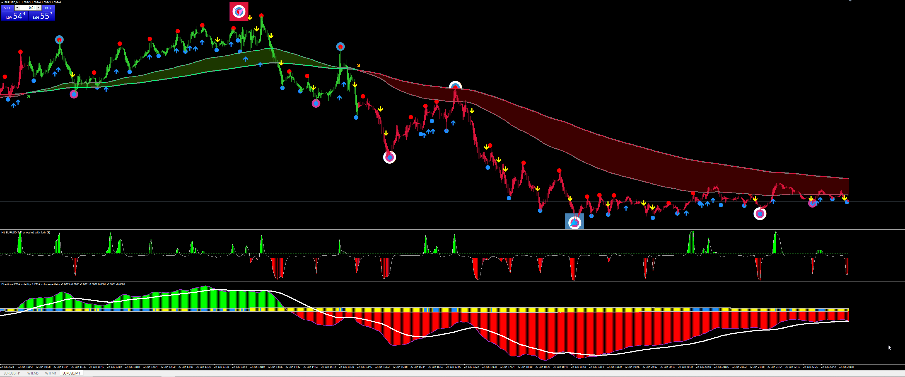The width and height of the screenshot is (905, 377).
Task: Select the white-ringed circle marker on the red band
Action: pos(455,87)
